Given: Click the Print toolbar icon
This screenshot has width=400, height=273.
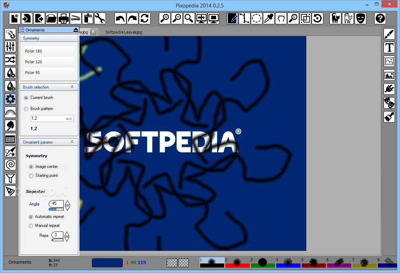Looking at the screenshot, I should [x=64, y=18].
